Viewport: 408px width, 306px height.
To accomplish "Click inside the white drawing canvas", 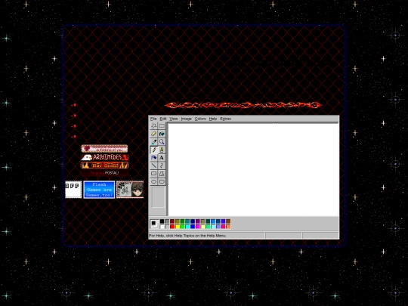I will pyautogui.click(x=253, y=170).
